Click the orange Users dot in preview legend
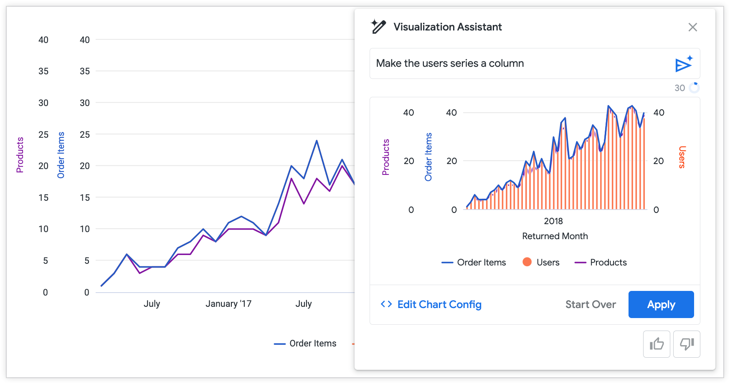 tap(526, 262)
